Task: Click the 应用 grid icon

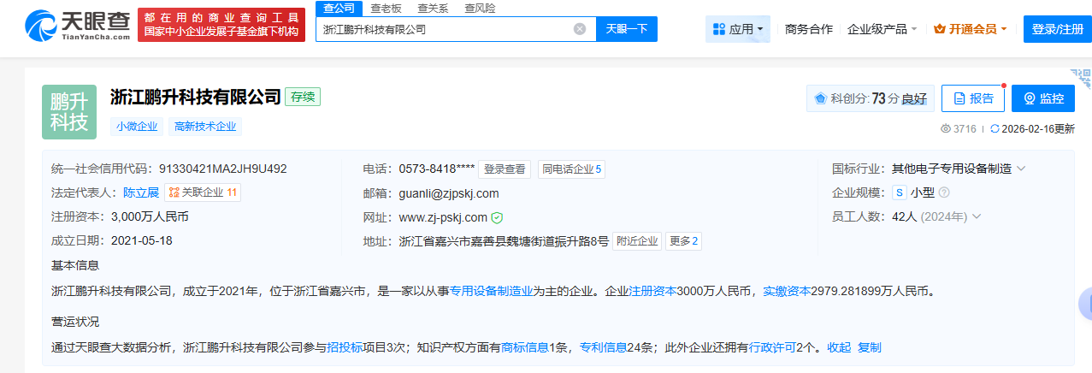Action: pyautogui.click(x=719, y=29)
